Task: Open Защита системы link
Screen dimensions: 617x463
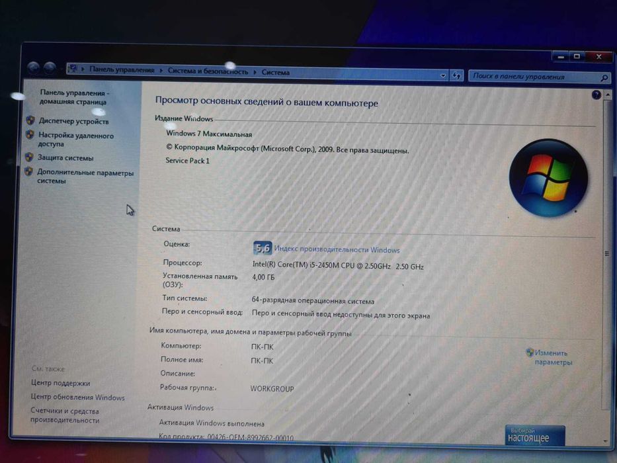Action: tap(65, 158)
